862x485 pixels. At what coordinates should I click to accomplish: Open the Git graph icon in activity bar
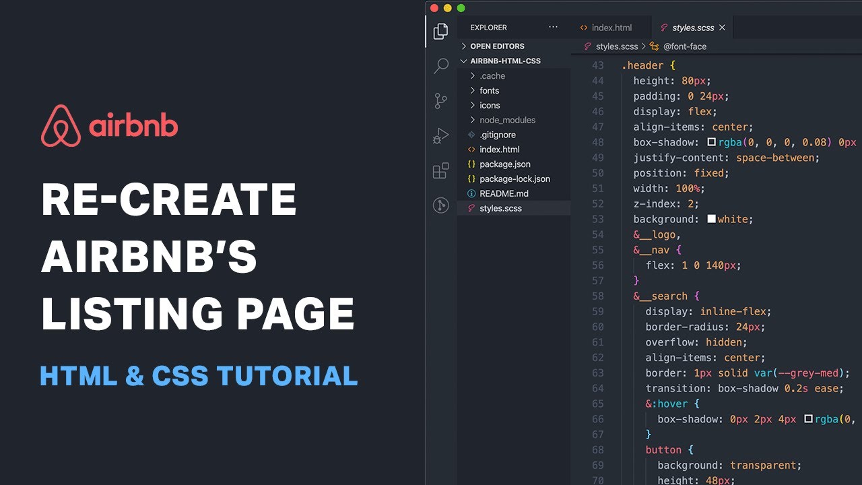pos(440,205)
